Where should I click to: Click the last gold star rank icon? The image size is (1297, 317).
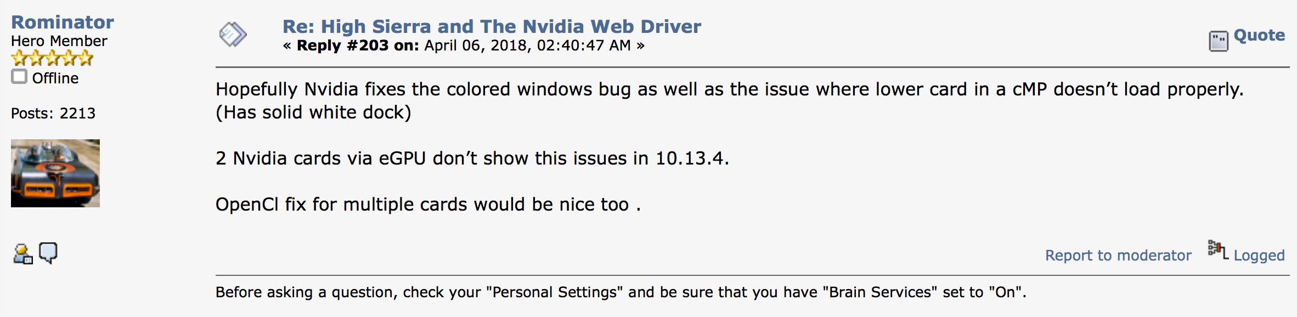tap(86, 58)
